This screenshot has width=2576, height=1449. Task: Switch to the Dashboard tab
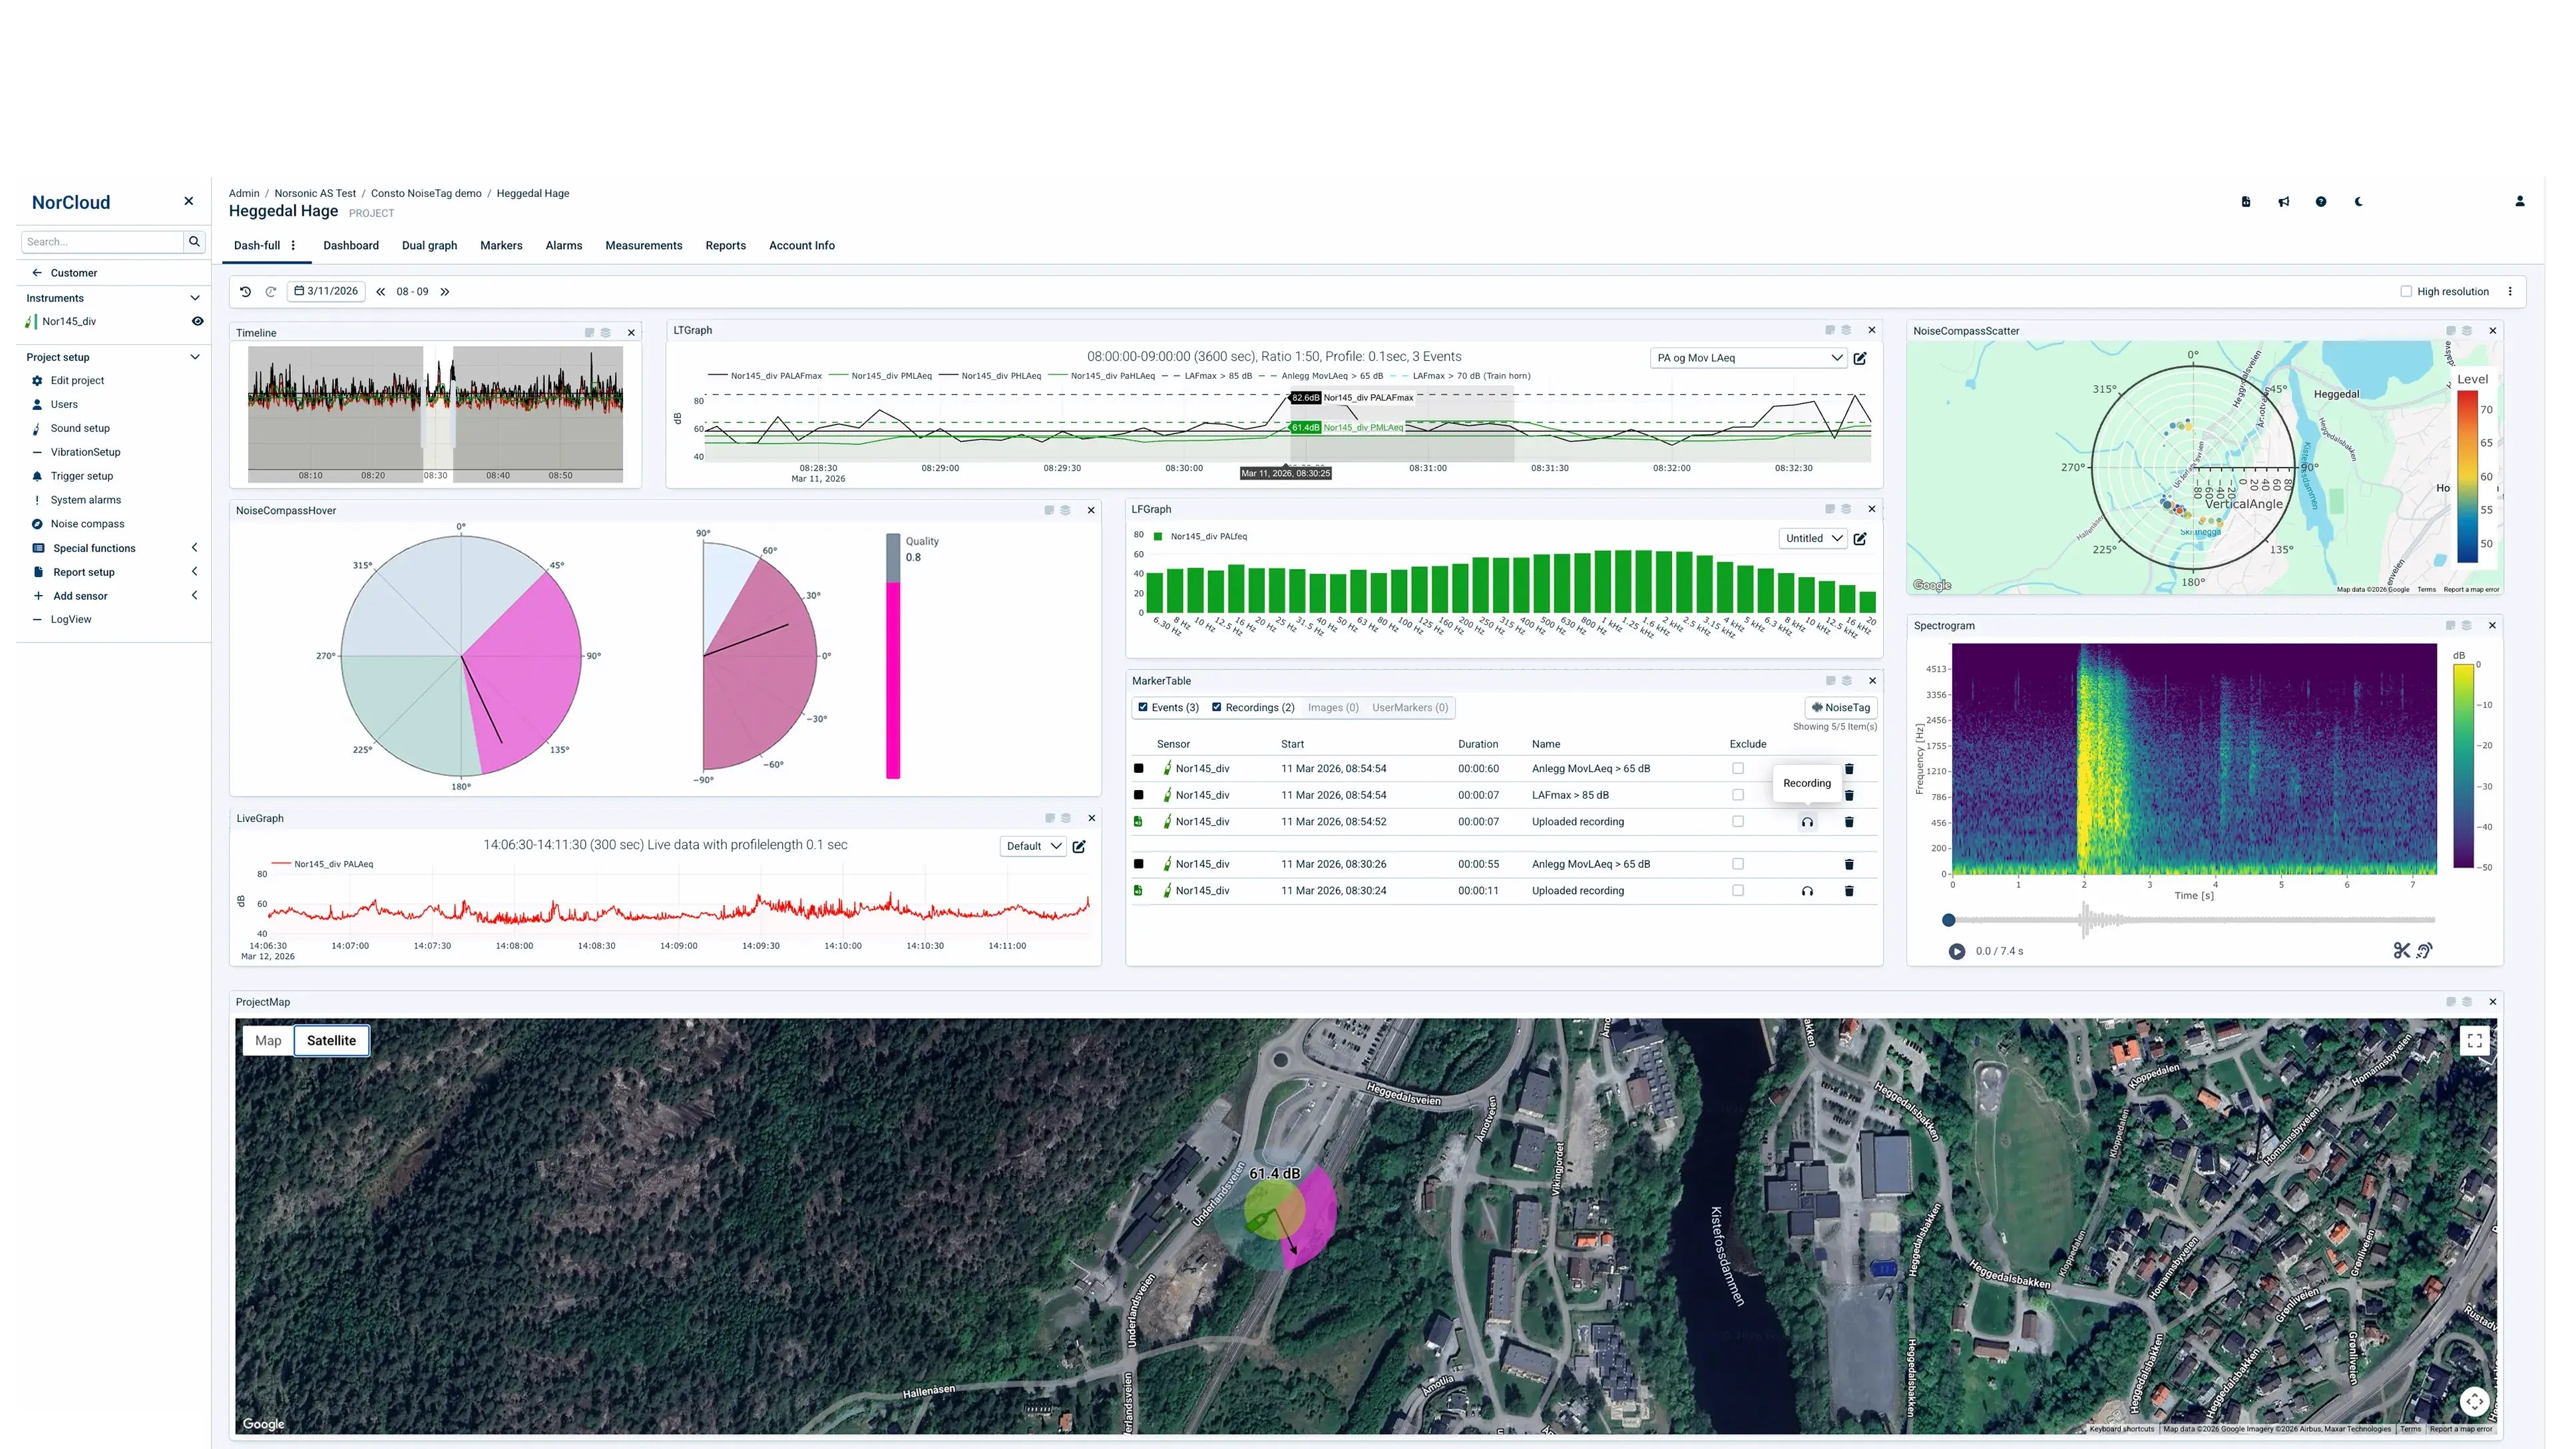point(351,246)
